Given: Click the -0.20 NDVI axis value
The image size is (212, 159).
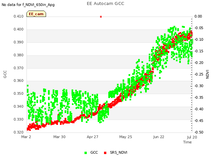Looking at the screenshot, I should click(x=199, y=63).
